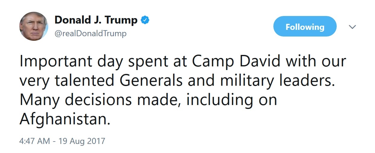Open Donald J. Trump's profile avatar photo
The height and width of the screenshot is (153, 375).
pyautogui.click(x=33, y=27)
